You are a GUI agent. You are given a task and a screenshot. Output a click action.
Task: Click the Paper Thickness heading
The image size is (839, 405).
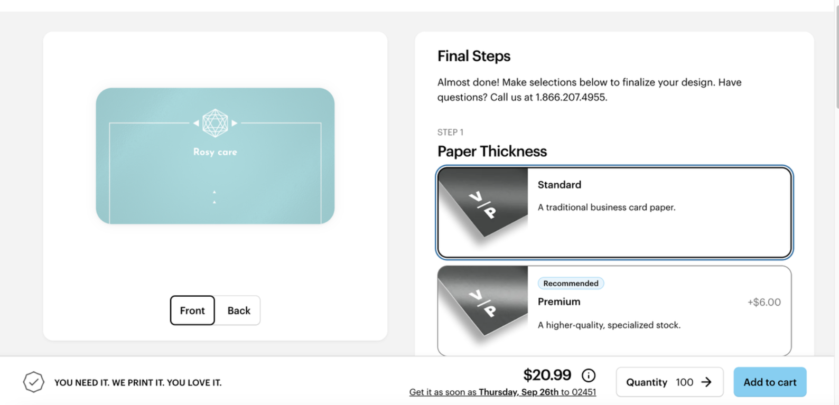(x=492, y=152)
